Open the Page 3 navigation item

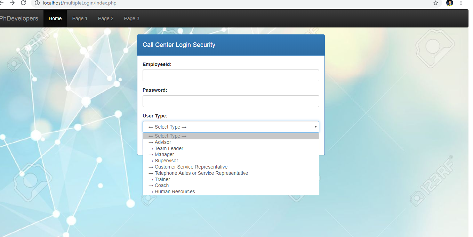[x=131, y=18]
